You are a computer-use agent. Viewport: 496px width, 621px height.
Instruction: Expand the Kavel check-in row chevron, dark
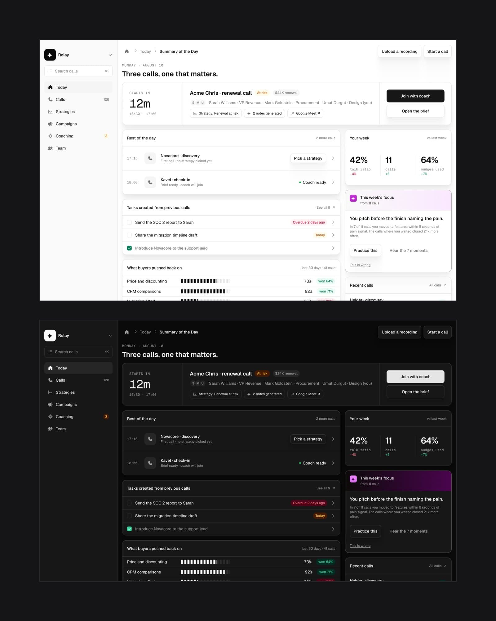333,463
